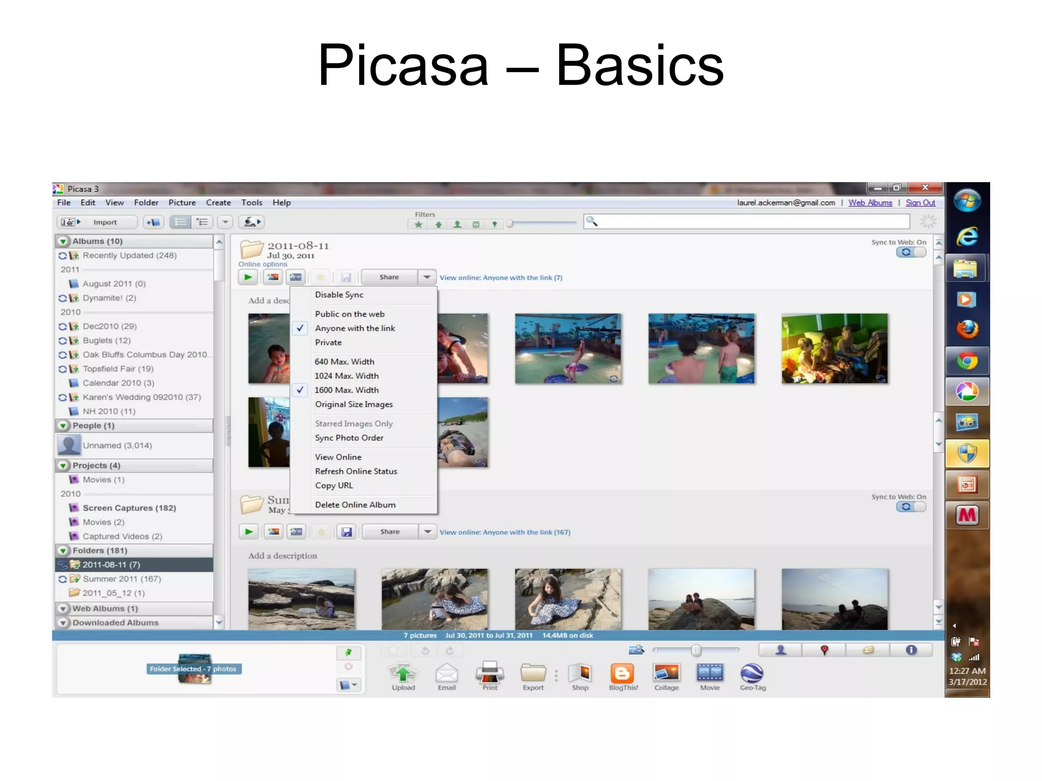Filter by starred photos icon

[x=419, y=224]
